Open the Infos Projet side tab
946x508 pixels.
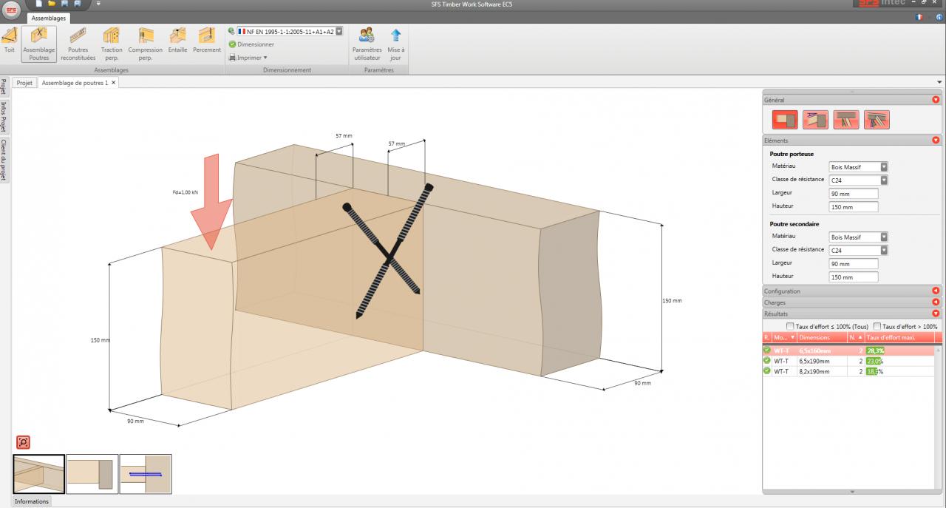(4, 116)
